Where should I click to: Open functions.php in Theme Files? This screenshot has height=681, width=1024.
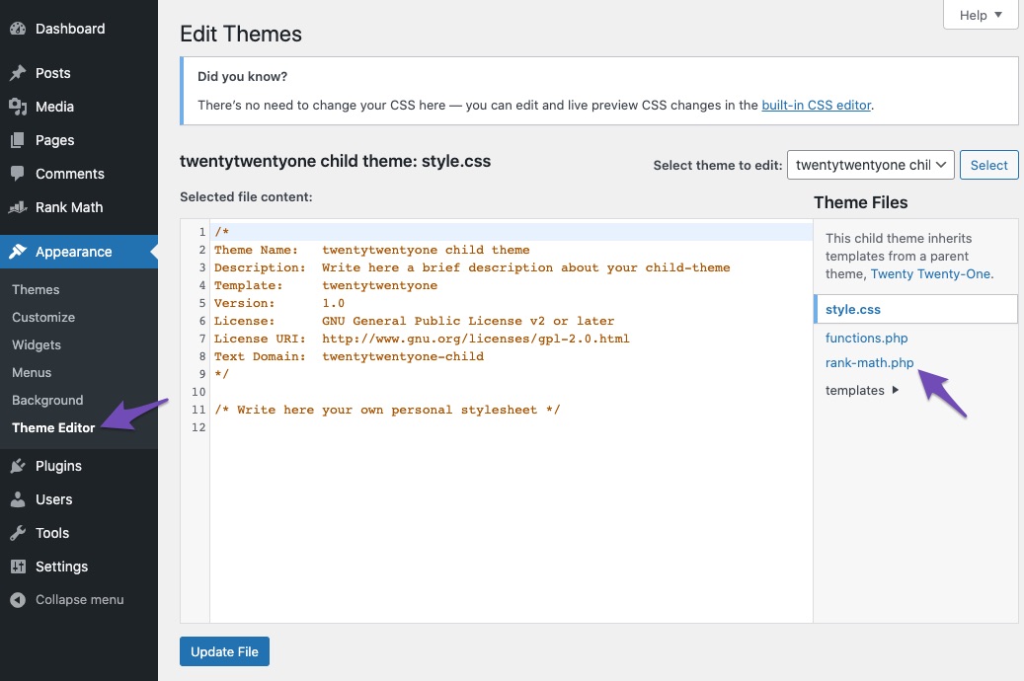click(x=867, y=338)
